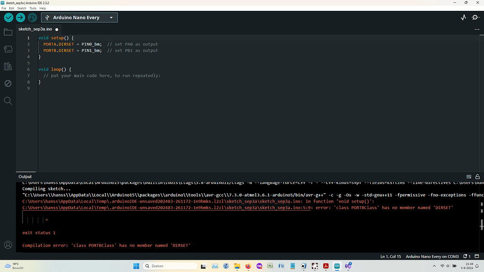Screen dimensions: 484x272
Task: Open the Search sidebar panel
Action: tap(7, 100)
